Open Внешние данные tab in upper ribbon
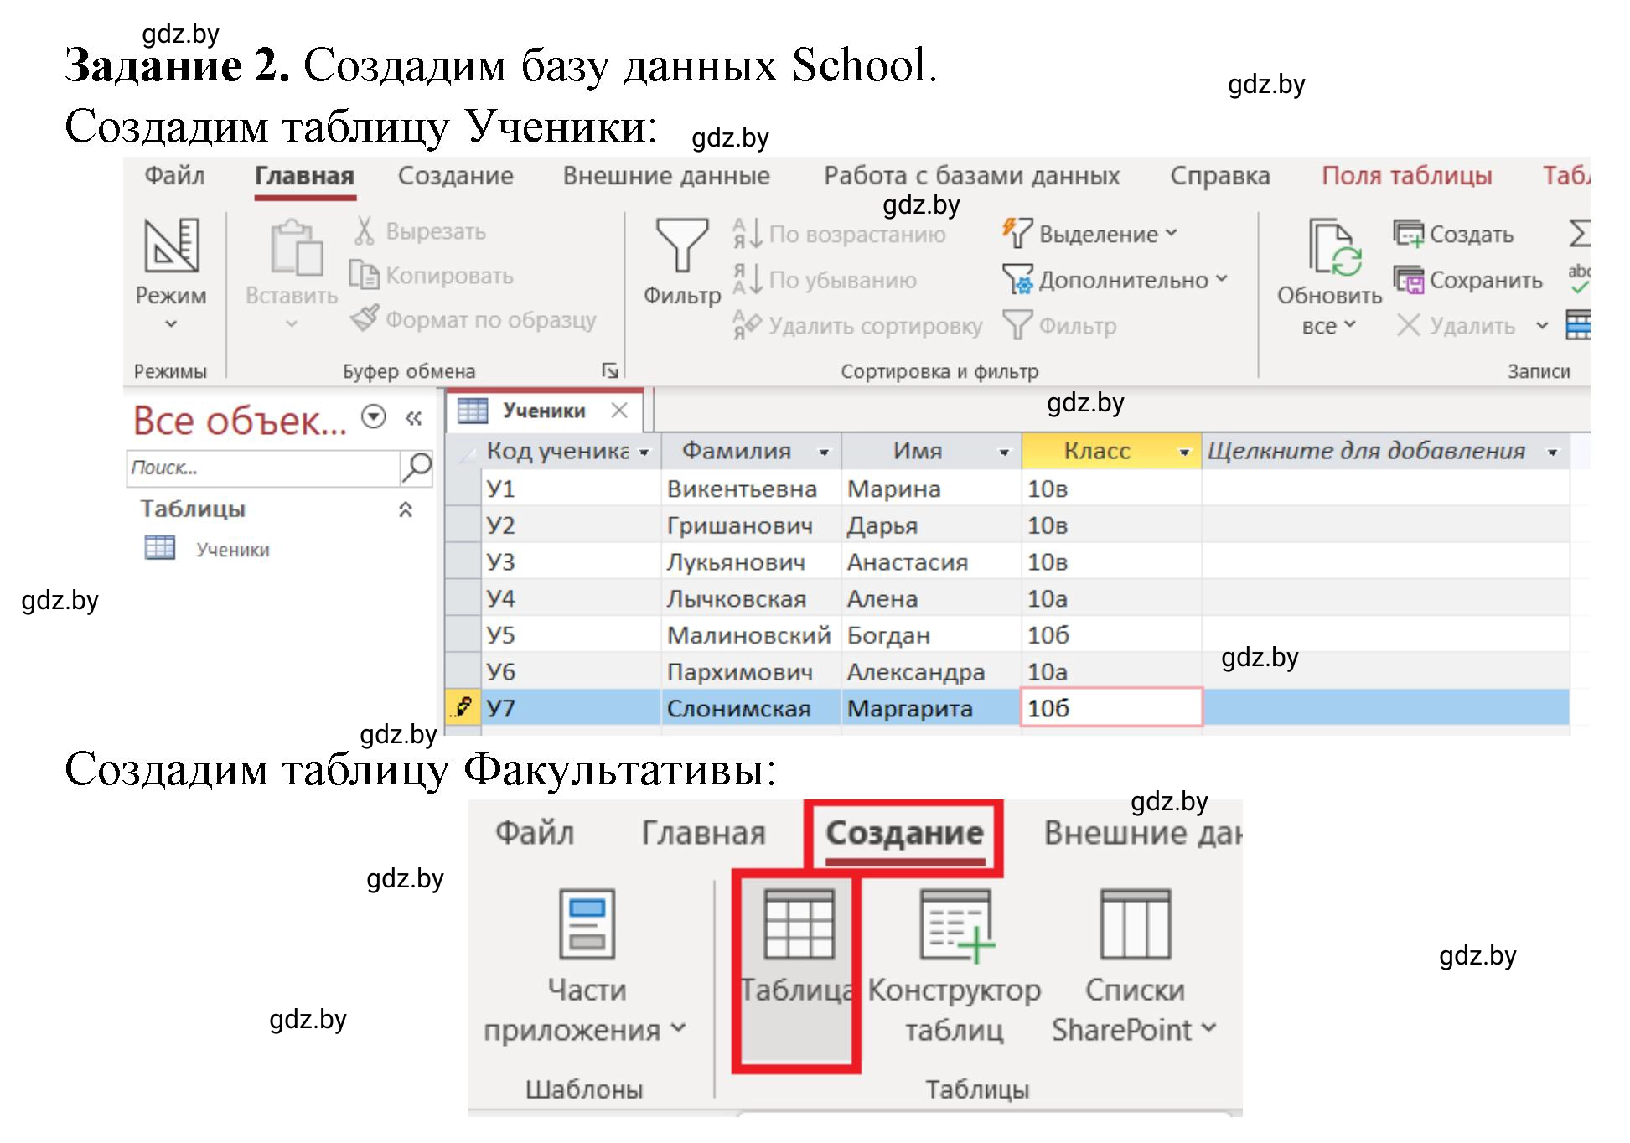This screenshot has width=1630, height=1143. coord(666,176)
